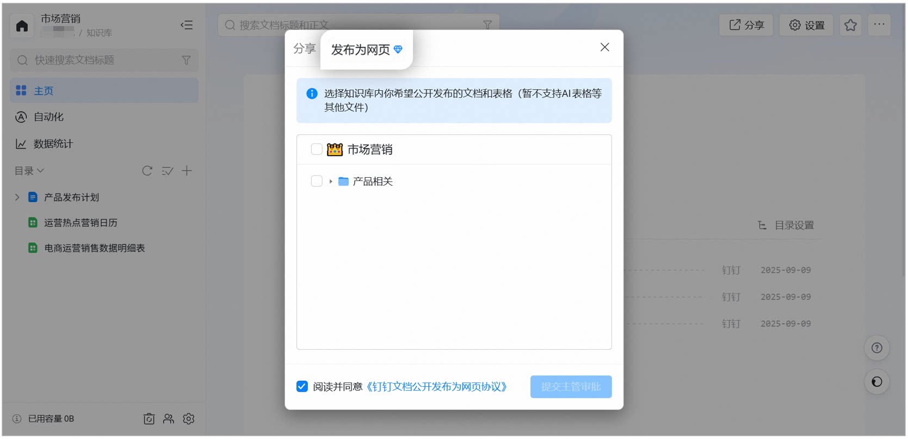Open the multi-select checklist icon in 目录 row
The height and width of the screenshot is (439, 908).
167,171
